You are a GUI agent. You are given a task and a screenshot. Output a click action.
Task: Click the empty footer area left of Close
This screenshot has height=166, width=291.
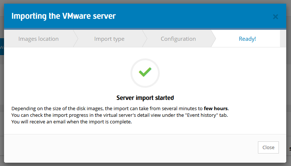(129, 147)
